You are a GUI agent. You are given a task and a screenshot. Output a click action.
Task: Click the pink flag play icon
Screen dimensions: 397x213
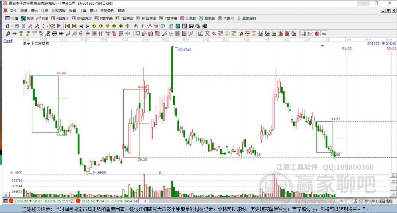59,26
